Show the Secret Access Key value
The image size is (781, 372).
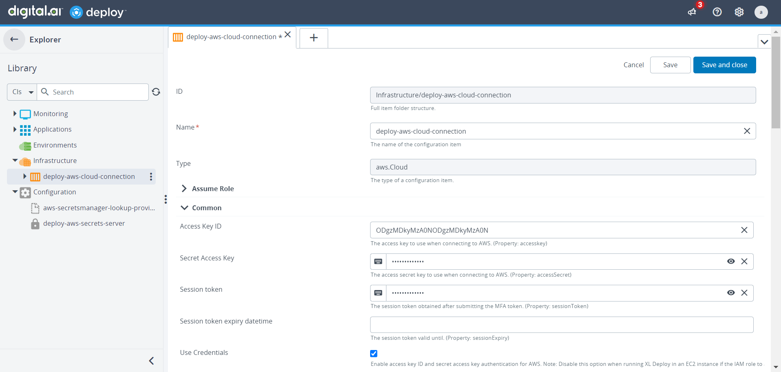point(731,262)
